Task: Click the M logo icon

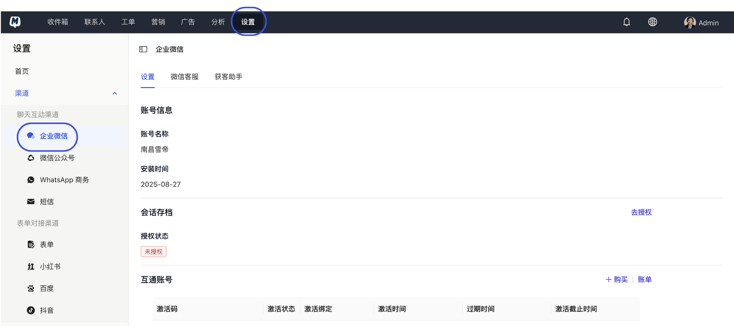Action: pyautogui.click(x=15, y=22)
